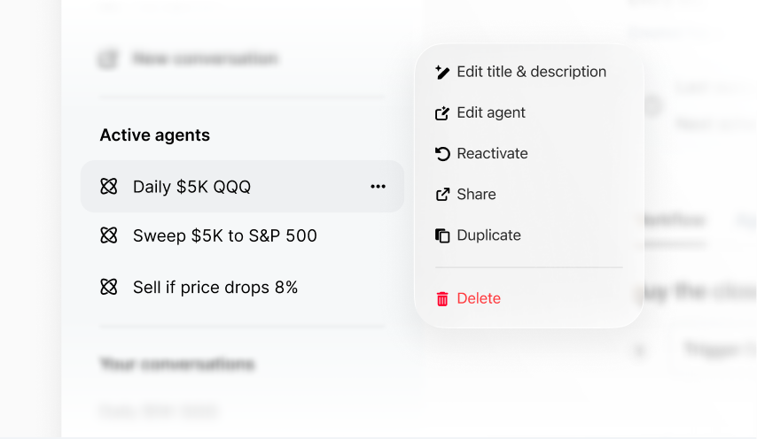
Task: Open the Sell if price drops 8% agent
Action: coord(215,287)
